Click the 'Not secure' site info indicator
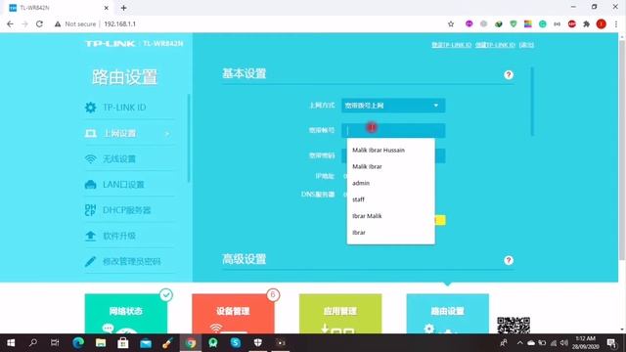 coord(75,23)
